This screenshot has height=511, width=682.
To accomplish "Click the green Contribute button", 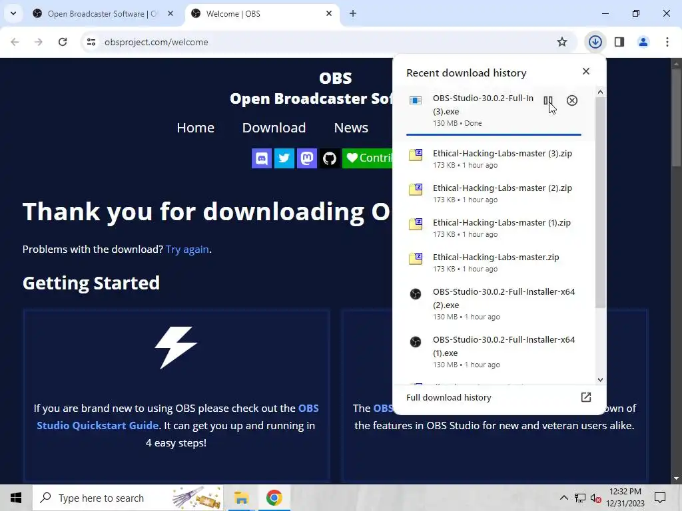I will [368, 158].
